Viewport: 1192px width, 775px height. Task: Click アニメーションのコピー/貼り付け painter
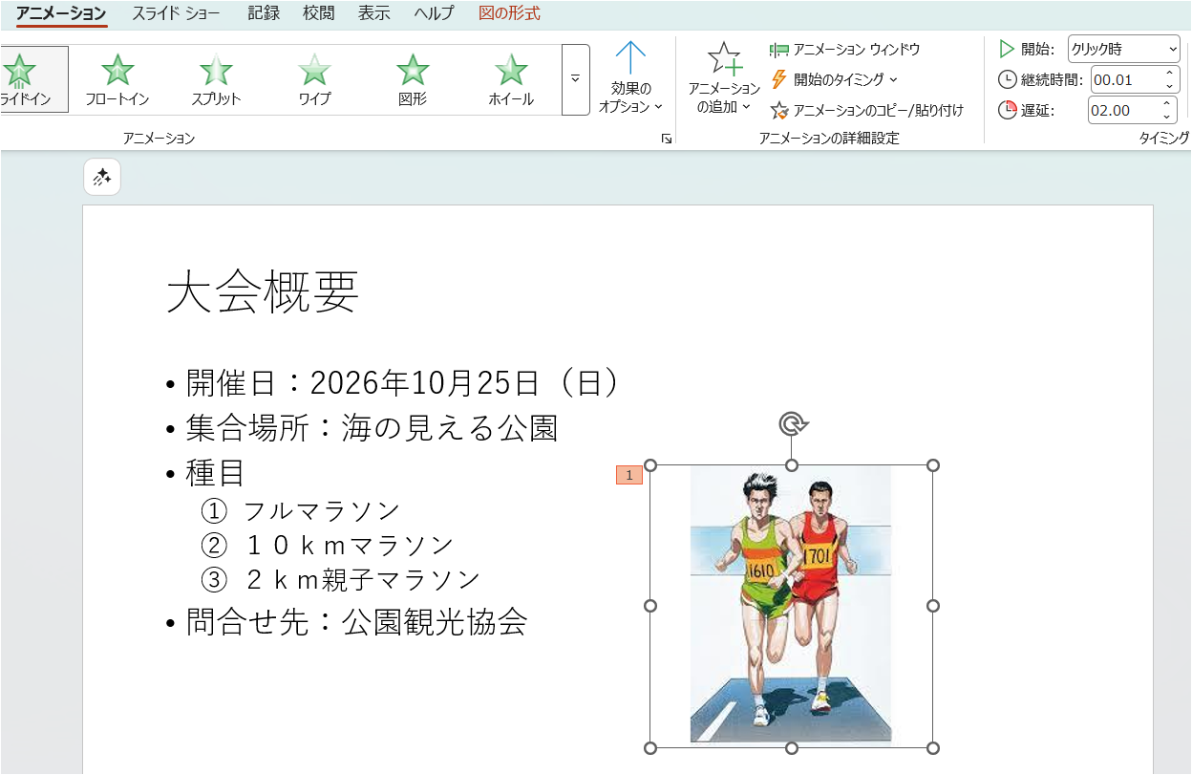coord(866,111)
